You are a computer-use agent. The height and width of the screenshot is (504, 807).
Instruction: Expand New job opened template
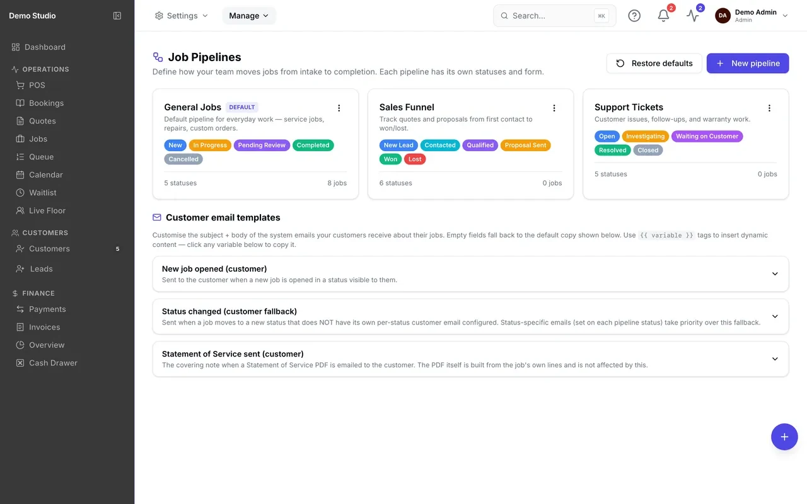tap(470, 274)
